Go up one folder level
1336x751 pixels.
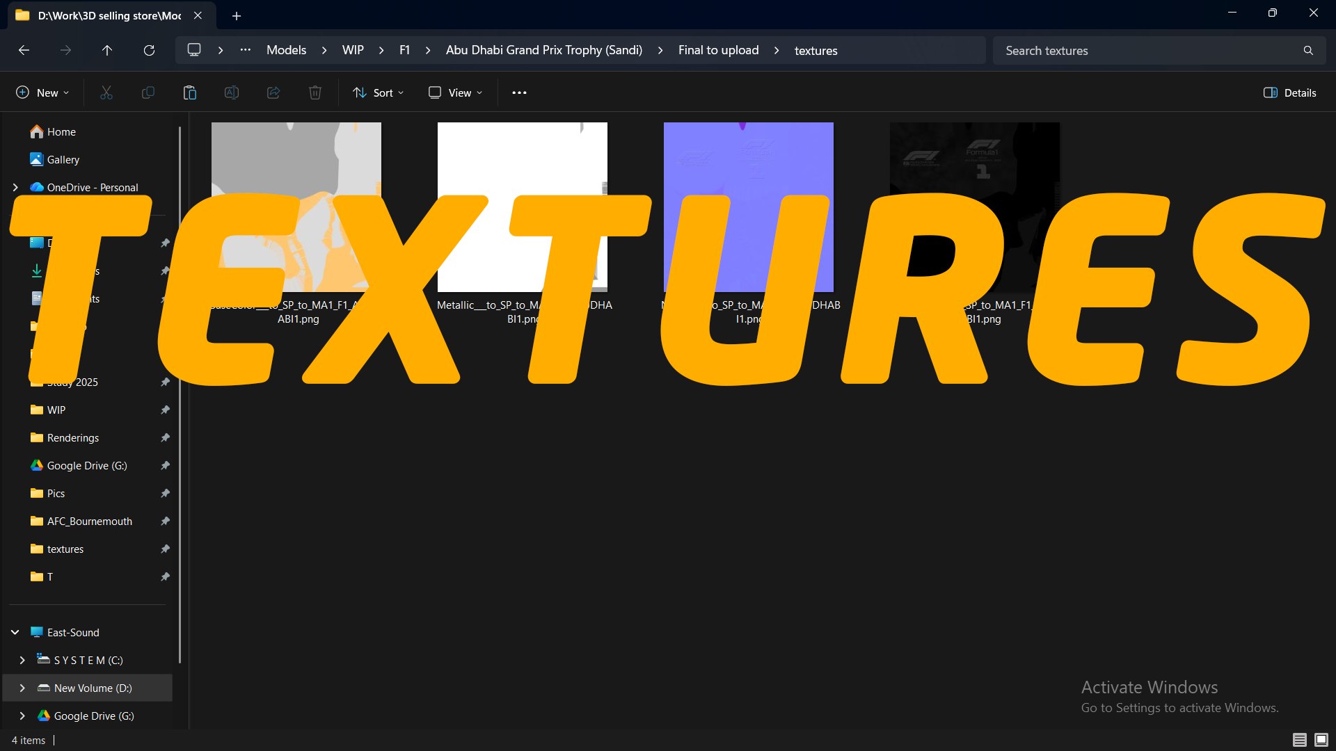tap(107, 50)
